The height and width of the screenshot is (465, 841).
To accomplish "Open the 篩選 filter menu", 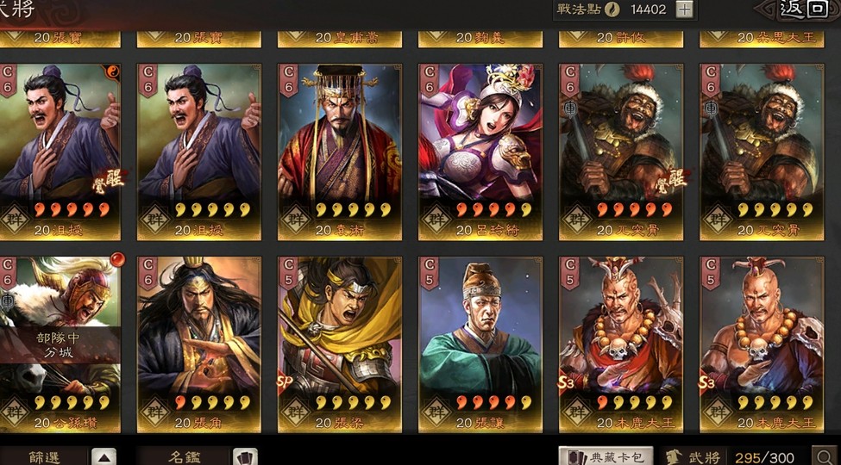I will click(x=44, y=457).
